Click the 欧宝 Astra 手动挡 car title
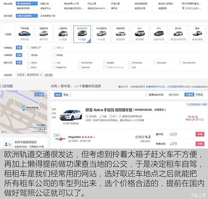The width and height of the screenshot is (208, 199). coord(109,110)
